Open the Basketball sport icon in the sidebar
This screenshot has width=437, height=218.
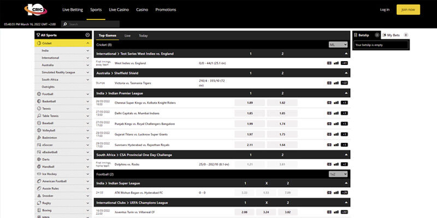point(39,101)
